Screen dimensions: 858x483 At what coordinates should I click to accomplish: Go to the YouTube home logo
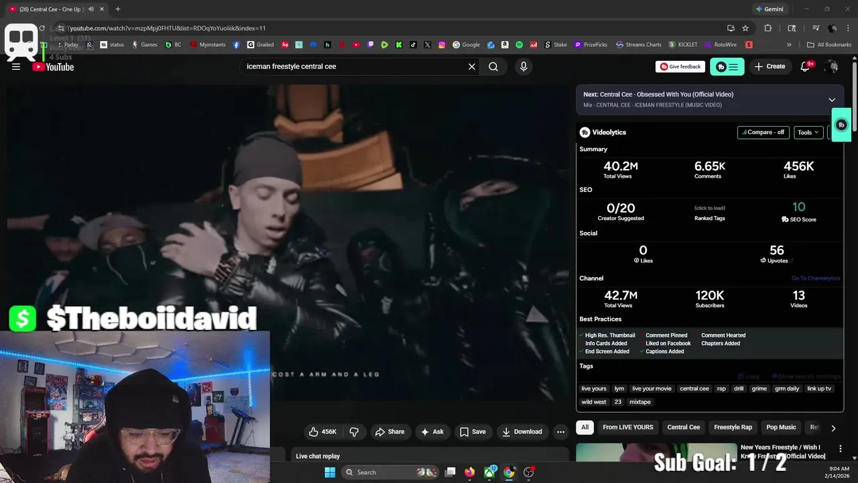click(x=53, y=66)
